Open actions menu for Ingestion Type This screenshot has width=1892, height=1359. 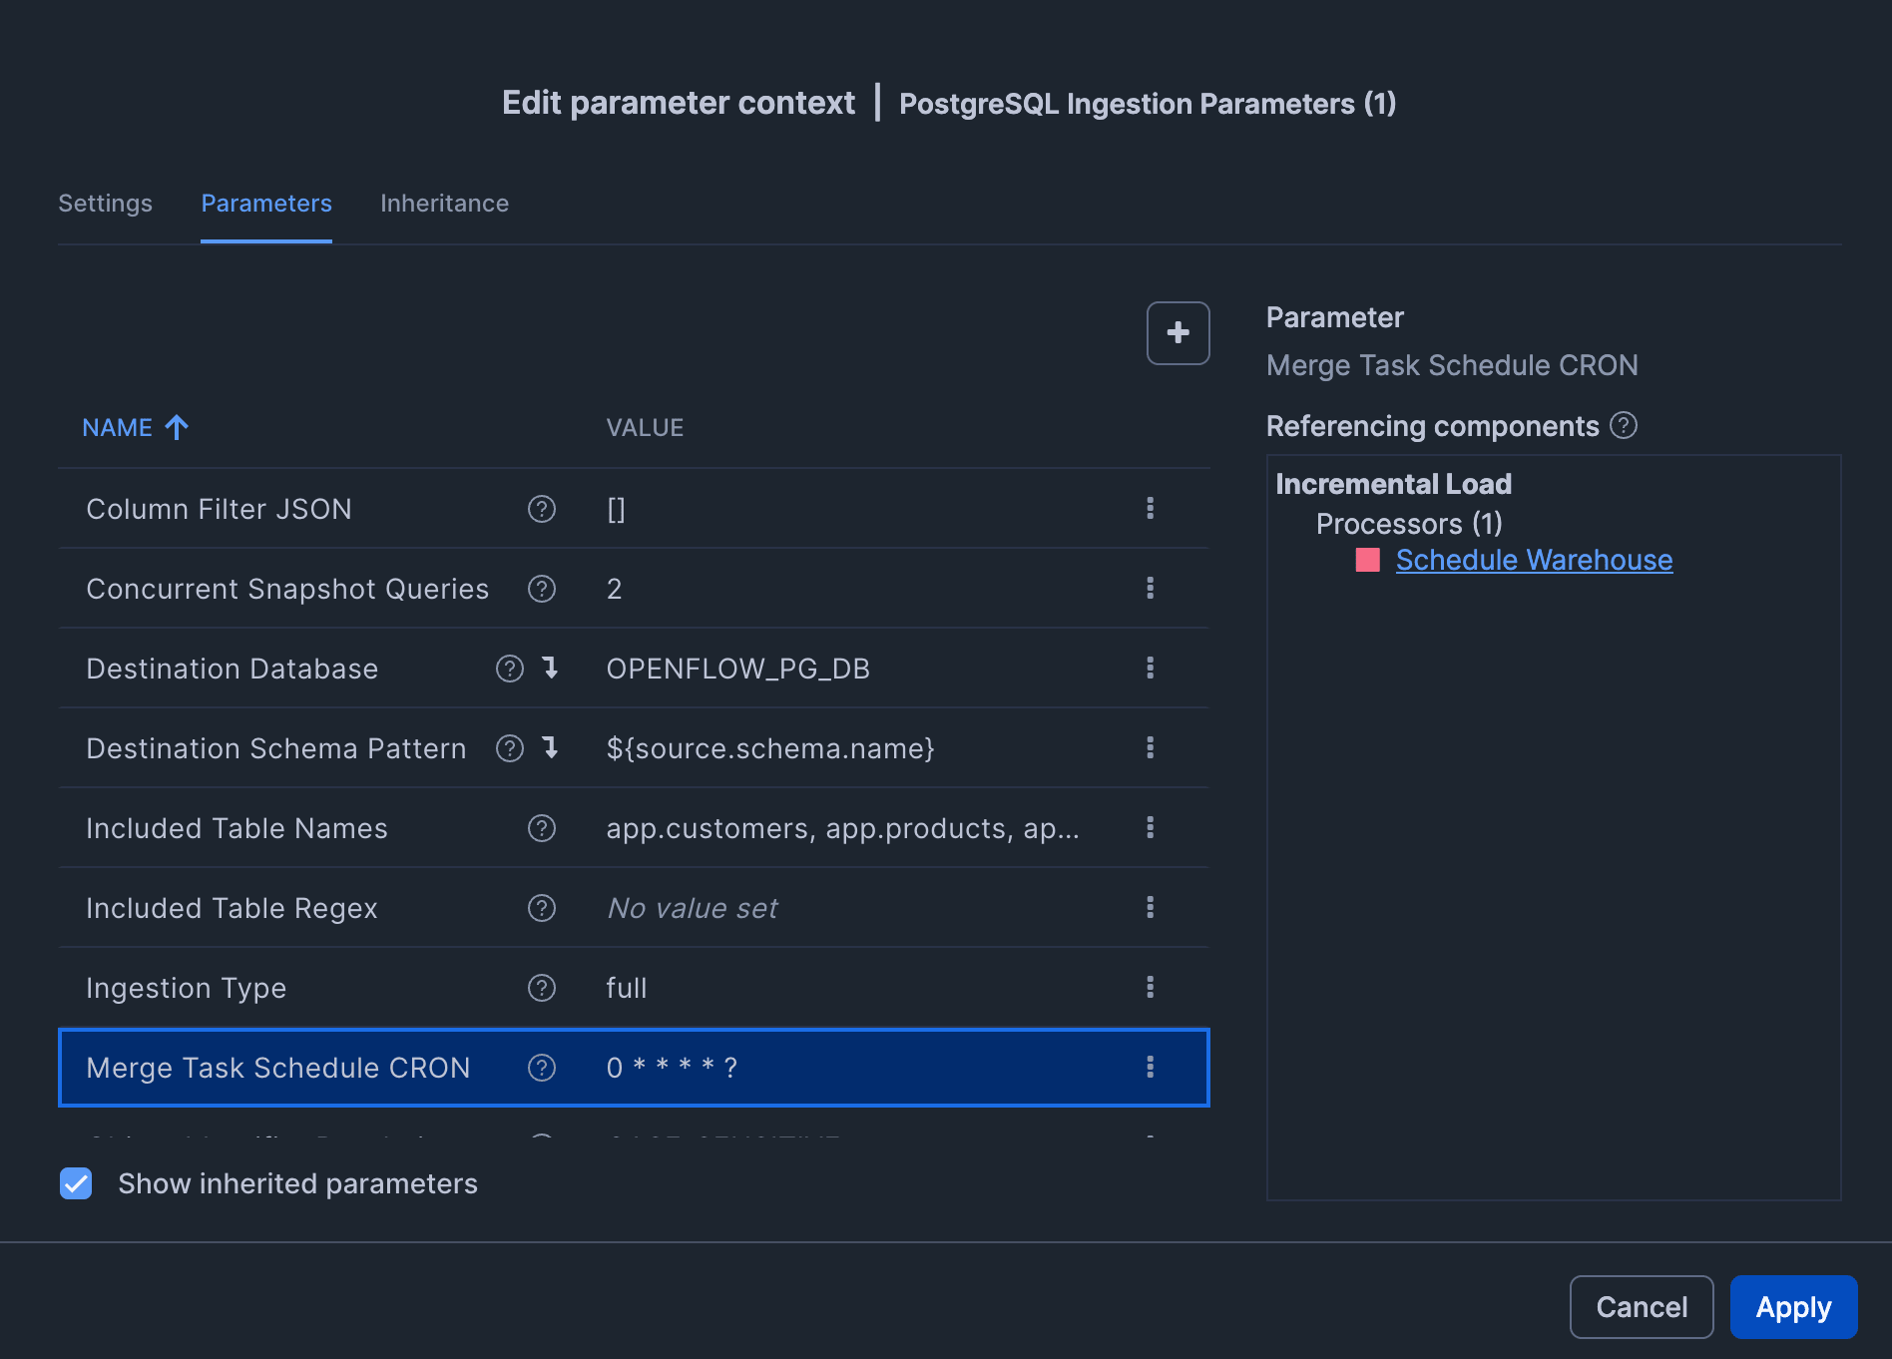point(1151,988)
